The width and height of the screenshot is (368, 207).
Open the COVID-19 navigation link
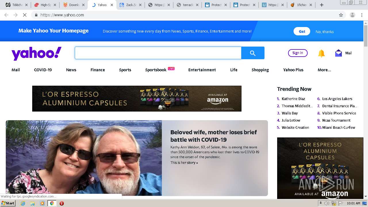[x=43, y=70]
